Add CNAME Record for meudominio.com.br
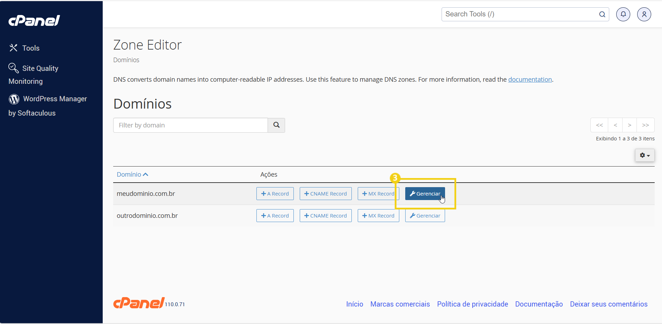The width and height of the screenshot is (662, 324). [x=326, y=193]
